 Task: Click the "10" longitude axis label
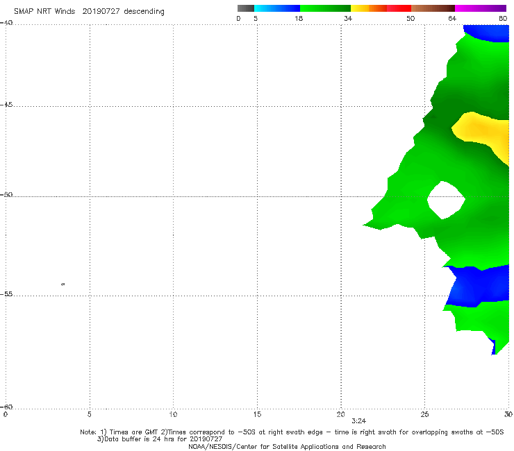coord(173,414)
